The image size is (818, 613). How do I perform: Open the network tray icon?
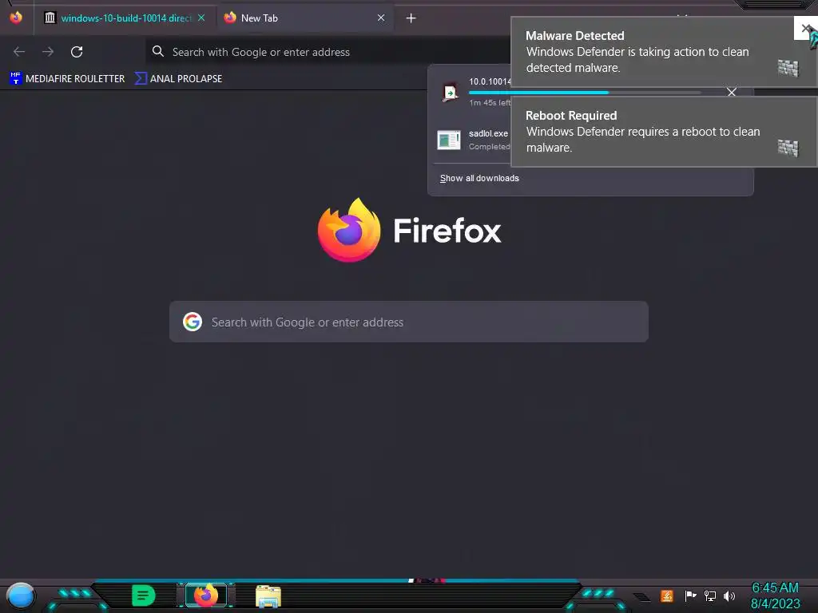point(709,595)
